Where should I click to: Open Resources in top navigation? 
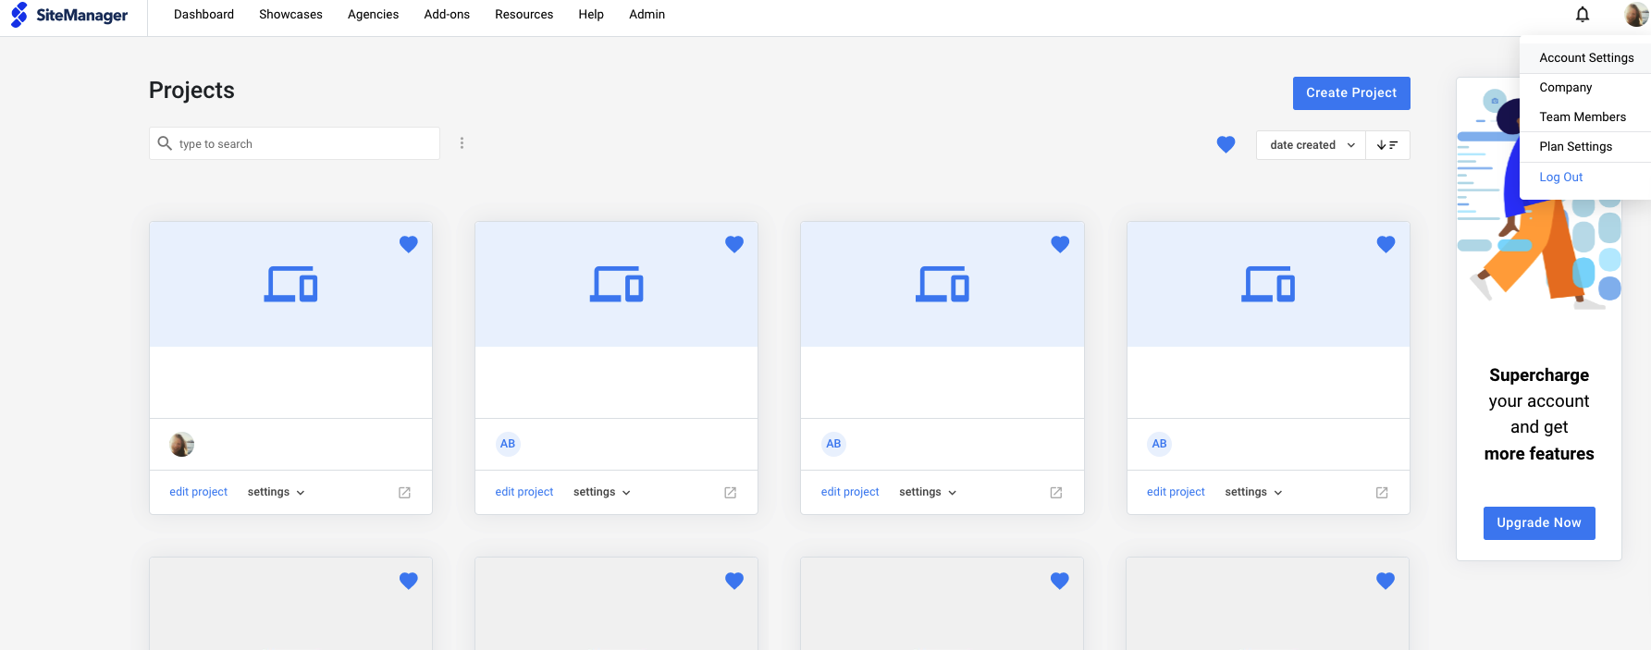tap(524, 15)
